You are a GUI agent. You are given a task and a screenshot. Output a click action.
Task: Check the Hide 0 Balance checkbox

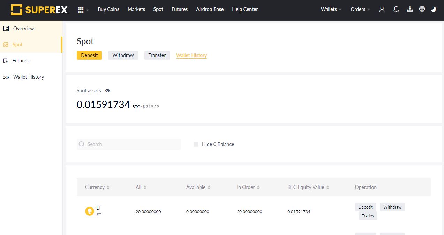point(196,144)
